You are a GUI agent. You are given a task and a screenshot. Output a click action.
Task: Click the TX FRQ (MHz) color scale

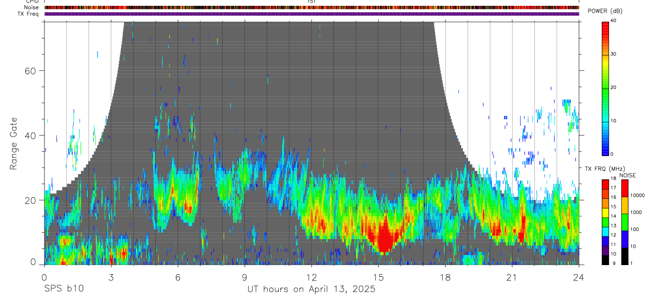click(x=605, y=222)
